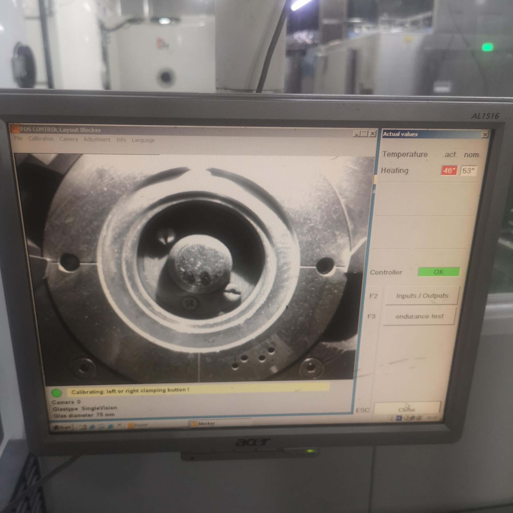Click the nominal heating temperature field

468,171
